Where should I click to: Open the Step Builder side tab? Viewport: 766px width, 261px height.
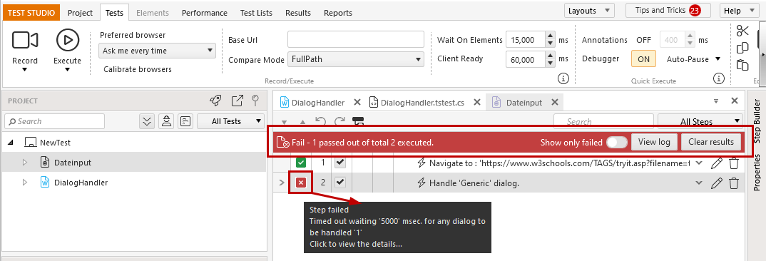(757, 121)
